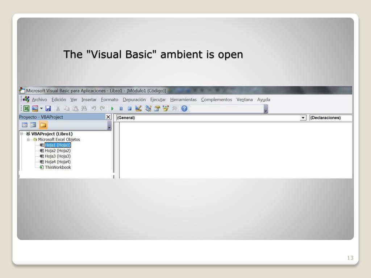The image size is (371, 278).
Task: Click the View Object icon in Project panel
Action: tap(33, 125)
